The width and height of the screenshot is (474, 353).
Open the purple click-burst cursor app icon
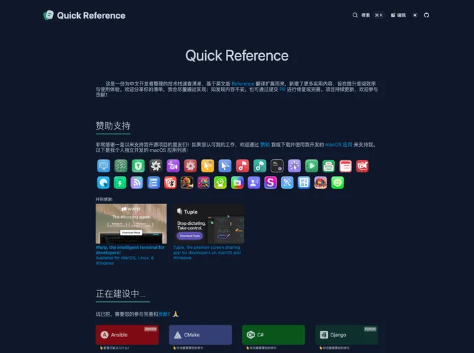tap(294, 166)
